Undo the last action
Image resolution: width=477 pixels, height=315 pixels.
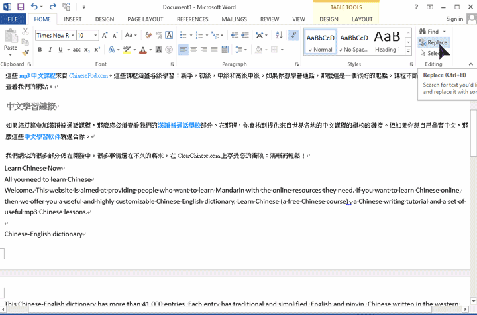[34, 7]
